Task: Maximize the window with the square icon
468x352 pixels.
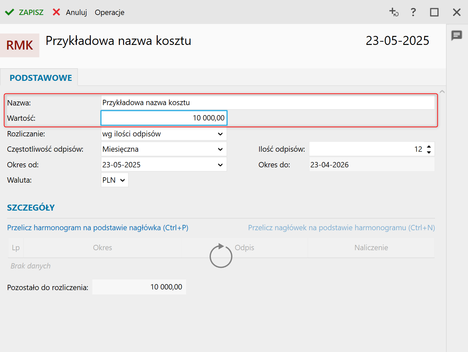Action: [x=434, y=12]
